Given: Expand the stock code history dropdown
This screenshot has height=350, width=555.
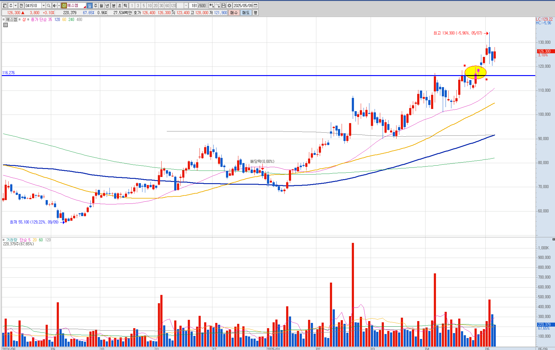Looking at the screenshot, I should coord(43,6).
